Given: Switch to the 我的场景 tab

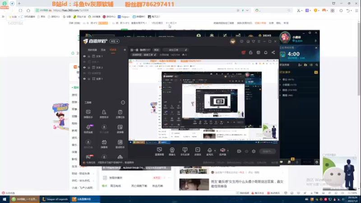Looking at the screenshot, I should 92,50.
